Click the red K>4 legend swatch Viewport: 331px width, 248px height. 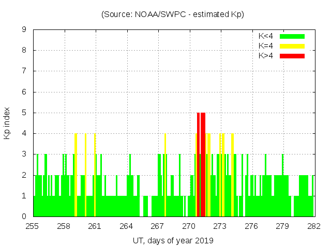(292, 55)
